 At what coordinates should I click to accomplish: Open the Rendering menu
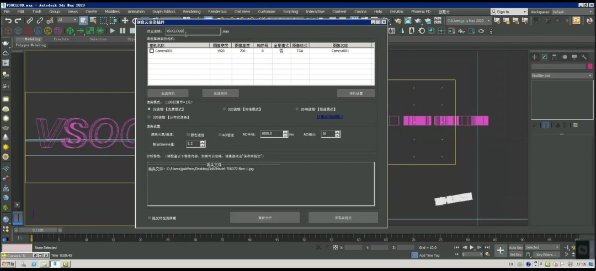click(191, 12)
